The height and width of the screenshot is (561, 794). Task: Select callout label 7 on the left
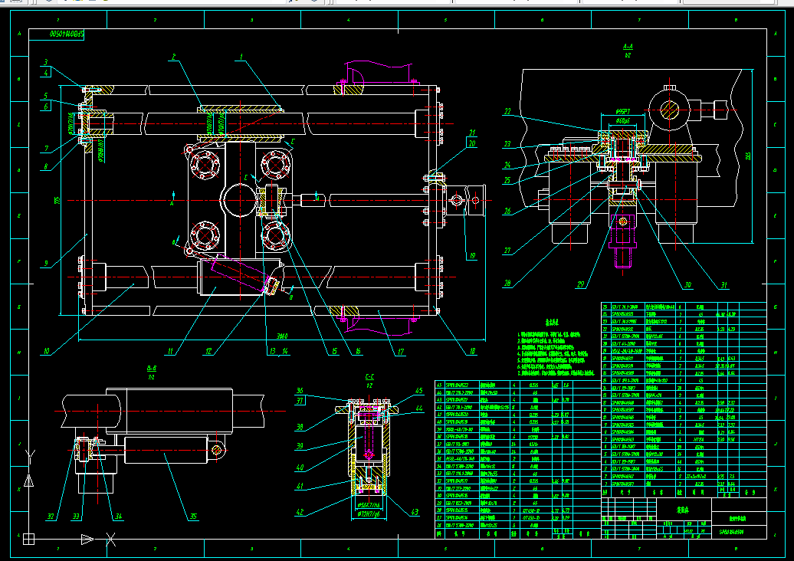pyautogui.click(x=46, y=149)
